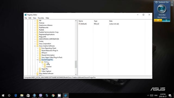Screen dimensions: 174x98
Task: Collapse the Sound Forge Pro key
Action: [x=38, y=60]
